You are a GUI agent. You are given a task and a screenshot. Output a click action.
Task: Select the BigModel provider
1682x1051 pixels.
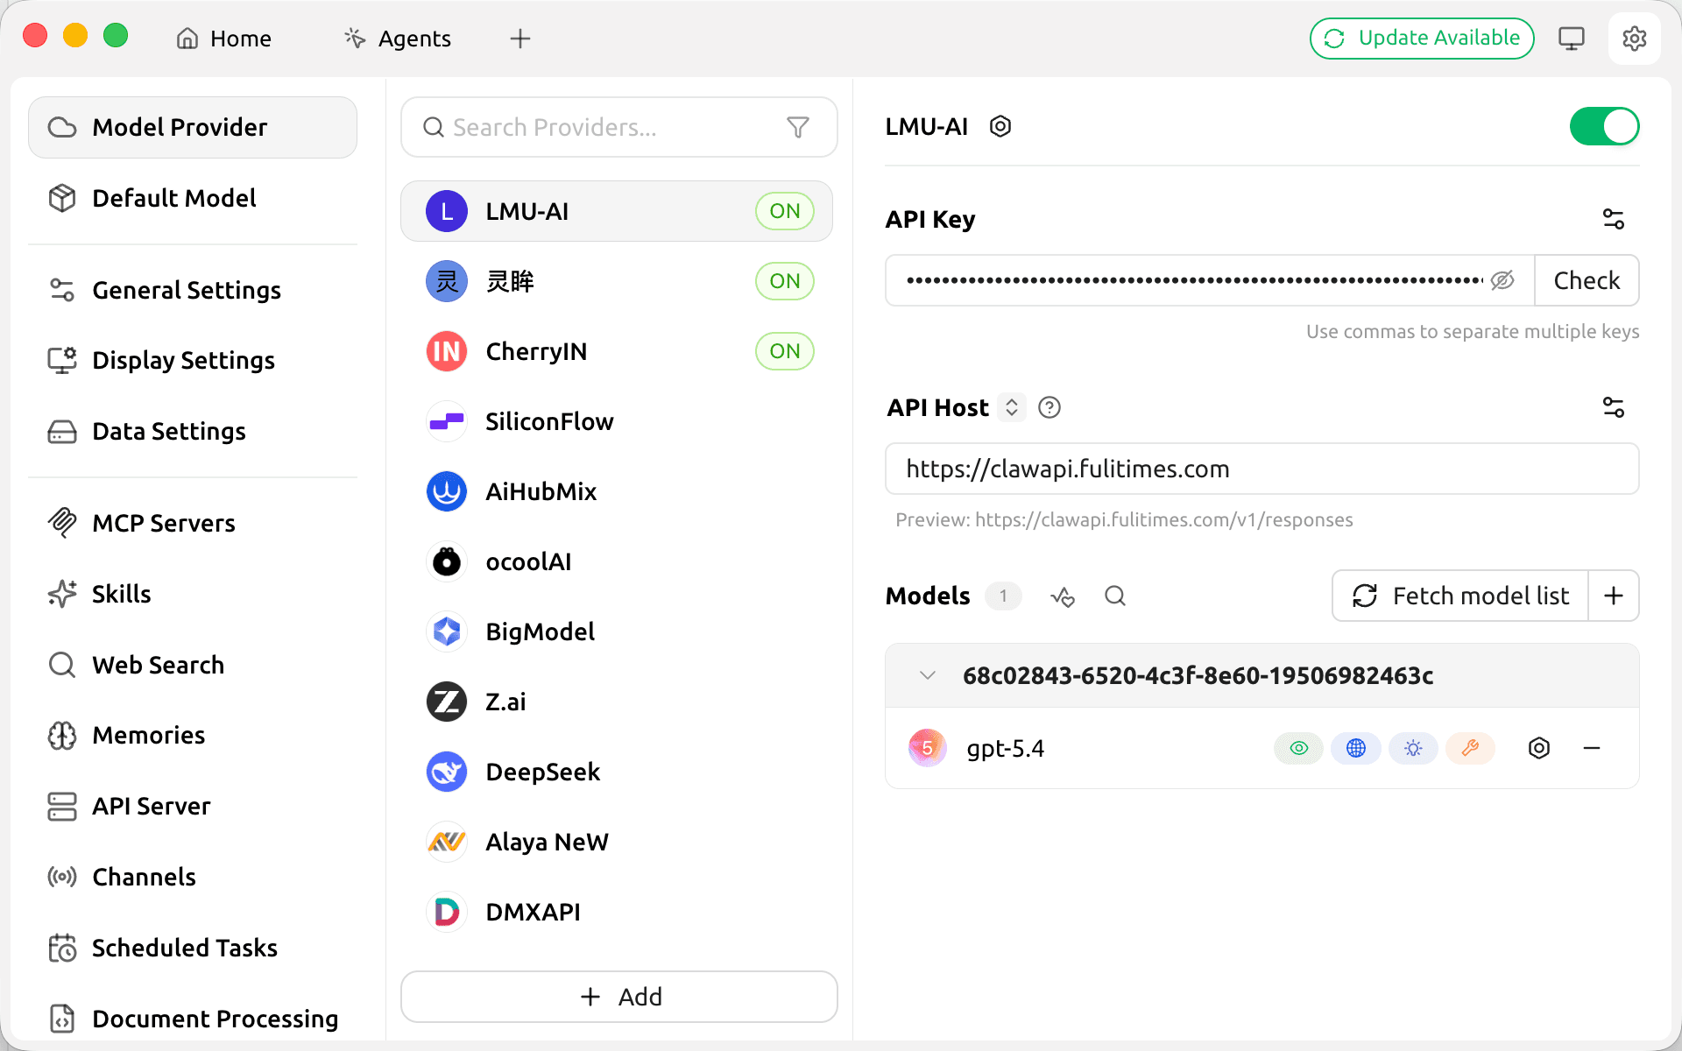(x=617, y=631)
